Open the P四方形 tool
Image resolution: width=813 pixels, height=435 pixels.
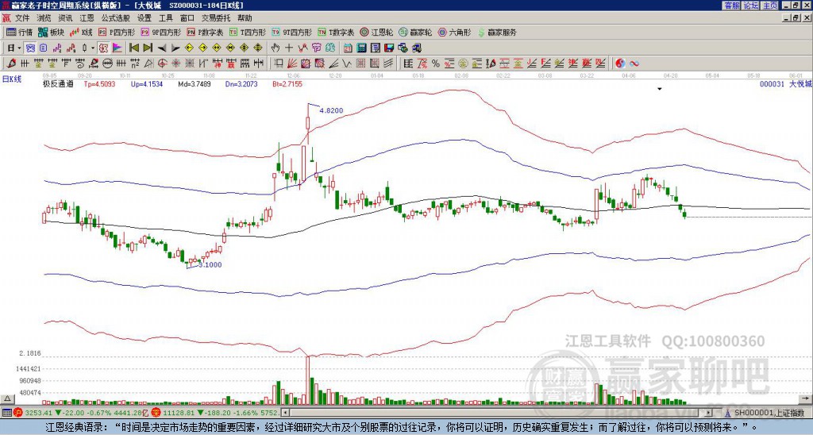click(x=116, y=32)
